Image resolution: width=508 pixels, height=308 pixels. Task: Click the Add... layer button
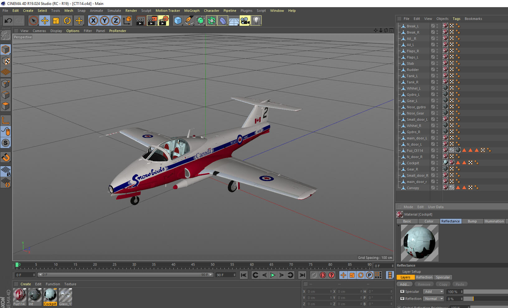[405, 284]
